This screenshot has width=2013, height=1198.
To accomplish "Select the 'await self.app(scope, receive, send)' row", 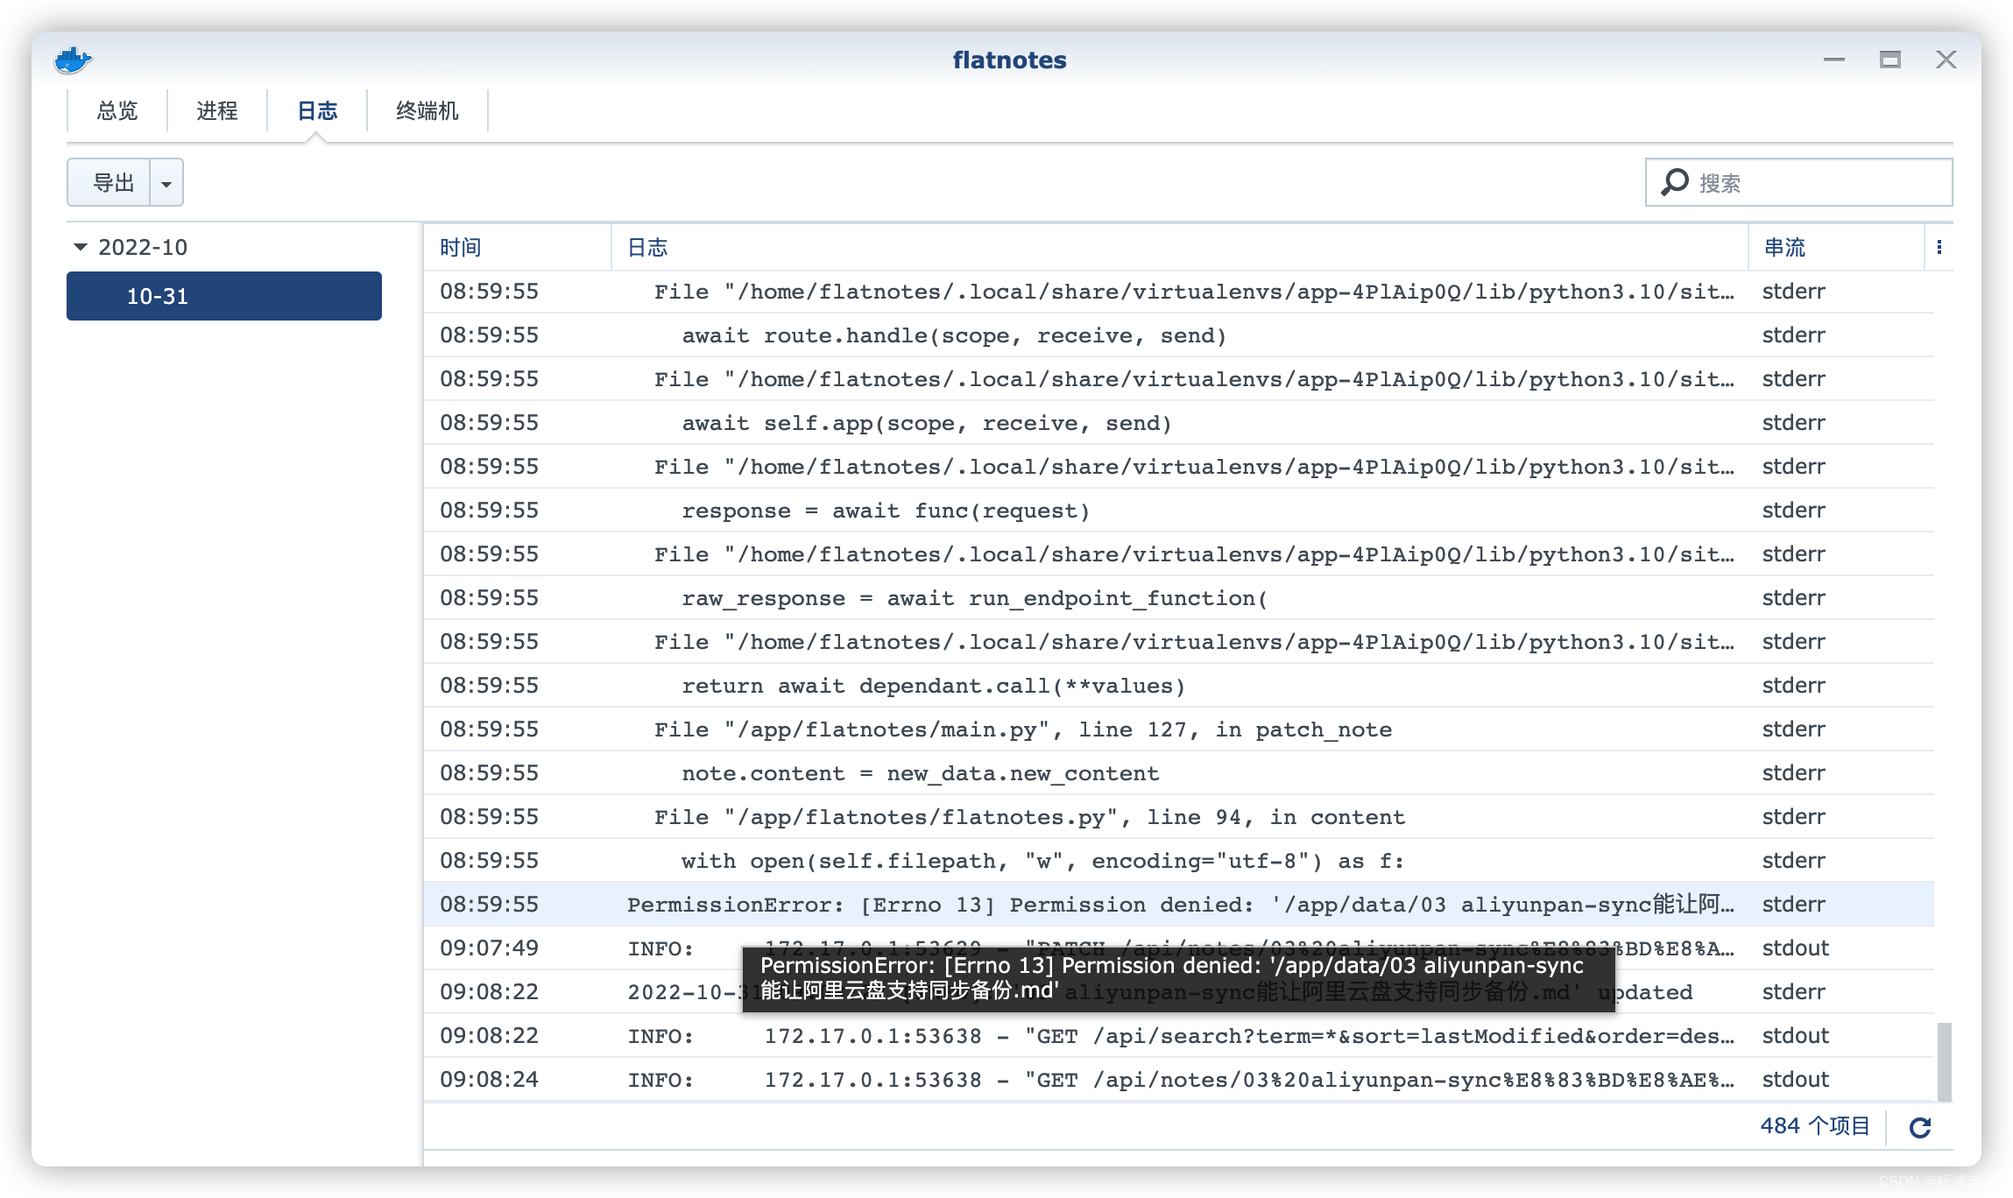I will (1179, 422).
